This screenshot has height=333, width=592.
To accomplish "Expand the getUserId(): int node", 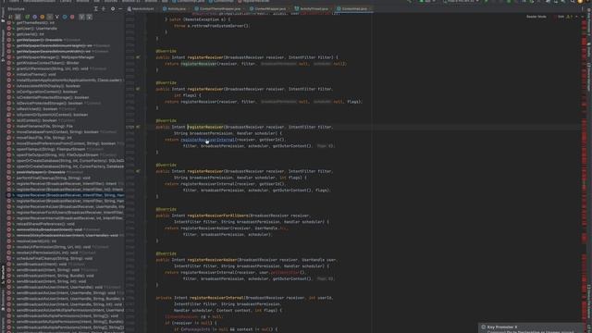I will point(14,34).
